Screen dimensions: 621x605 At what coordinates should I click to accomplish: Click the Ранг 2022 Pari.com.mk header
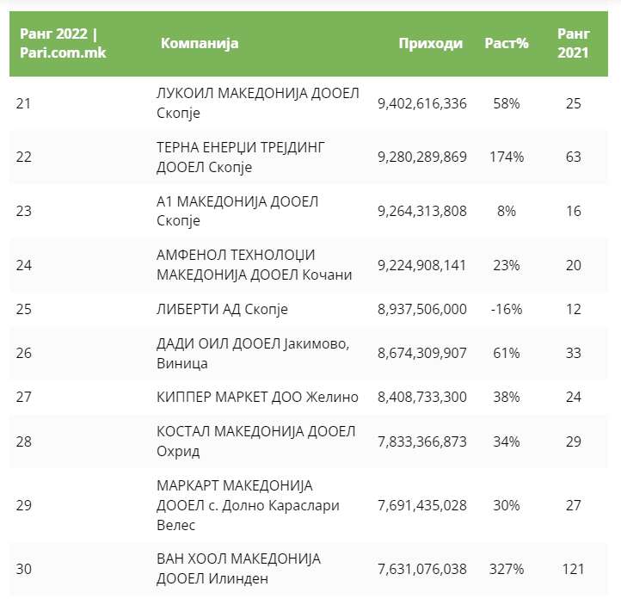click(x=58, y=44)
